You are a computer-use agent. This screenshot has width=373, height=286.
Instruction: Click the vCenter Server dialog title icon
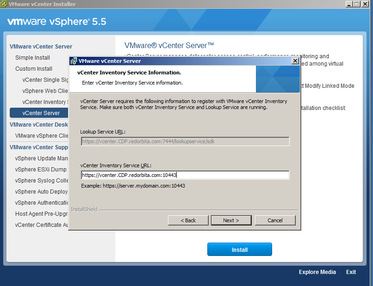point(74,61)
